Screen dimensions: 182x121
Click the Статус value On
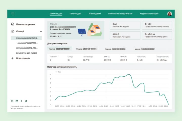tap(69, 60)
